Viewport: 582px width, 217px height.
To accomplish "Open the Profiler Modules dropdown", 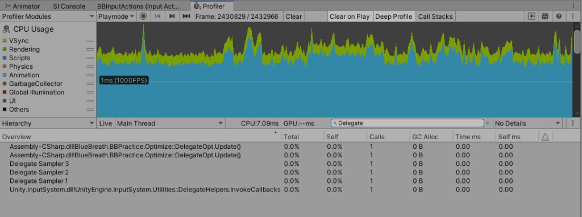I will pos(48,16).
